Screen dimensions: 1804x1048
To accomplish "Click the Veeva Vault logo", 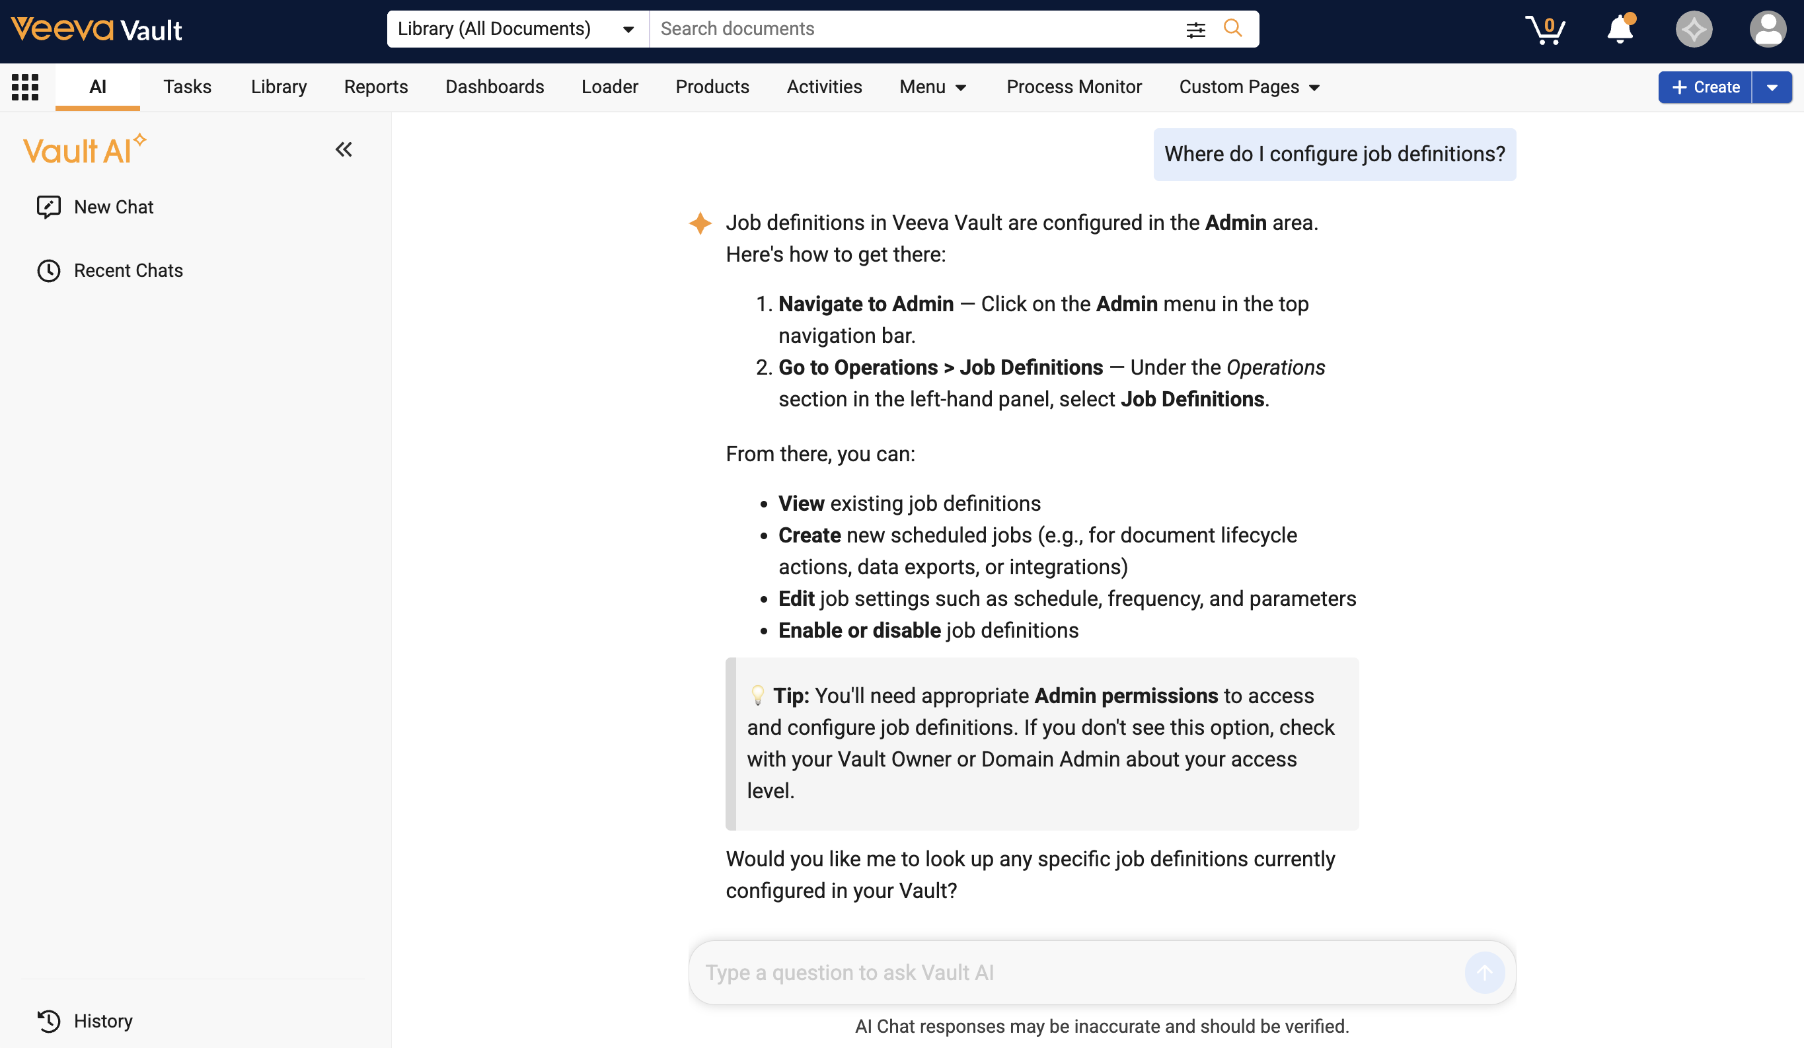I will [96, 29].
